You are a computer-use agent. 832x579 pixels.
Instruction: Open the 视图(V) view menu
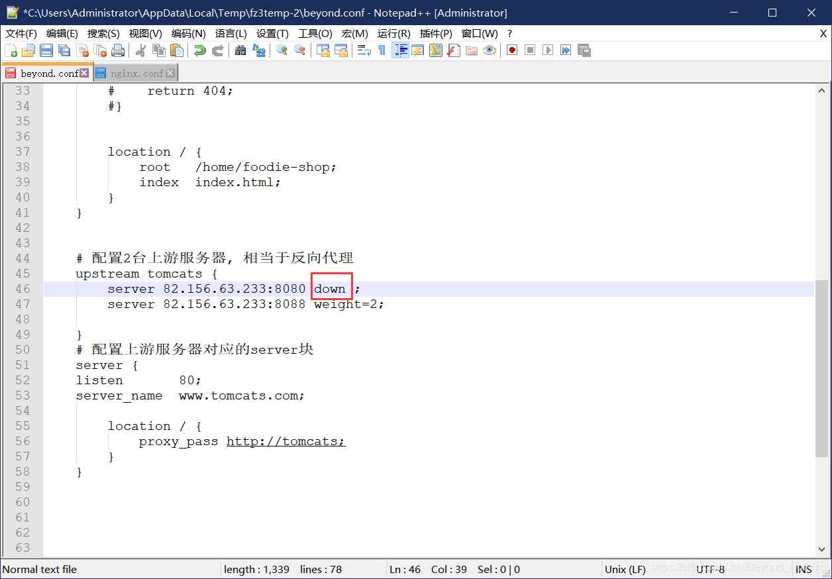145,33
